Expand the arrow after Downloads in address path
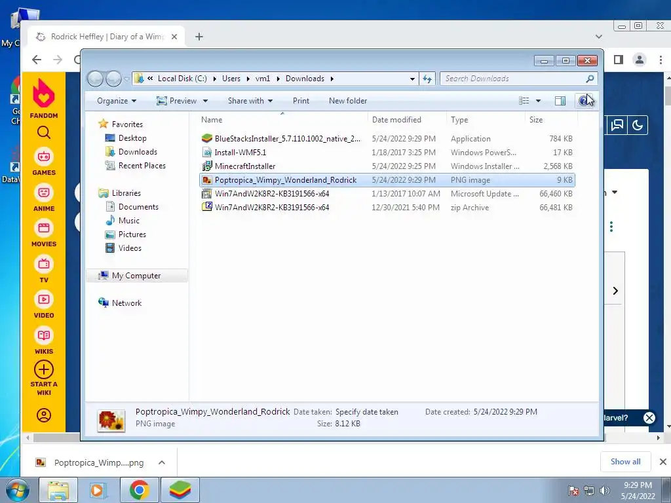Screen dimensions: 671x503 coord(332,79)
